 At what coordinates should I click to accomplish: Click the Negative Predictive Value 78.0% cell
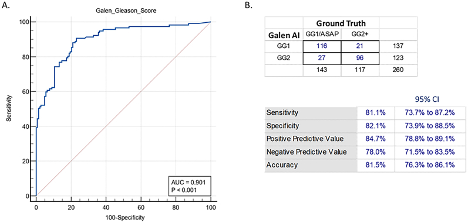click(376, 152)
